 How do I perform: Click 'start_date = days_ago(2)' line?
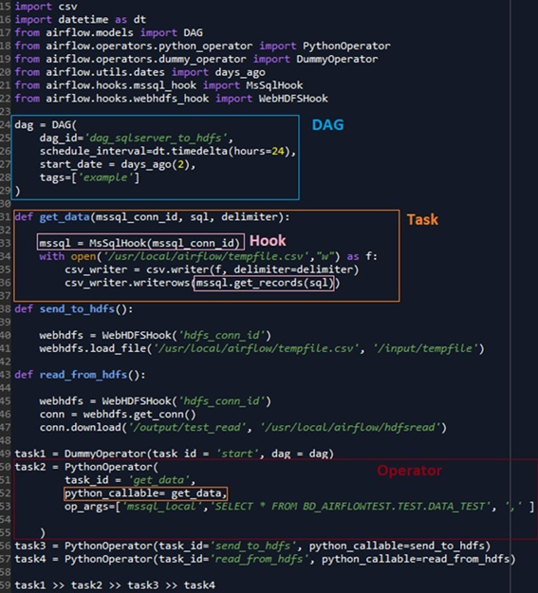click(118, 164)
